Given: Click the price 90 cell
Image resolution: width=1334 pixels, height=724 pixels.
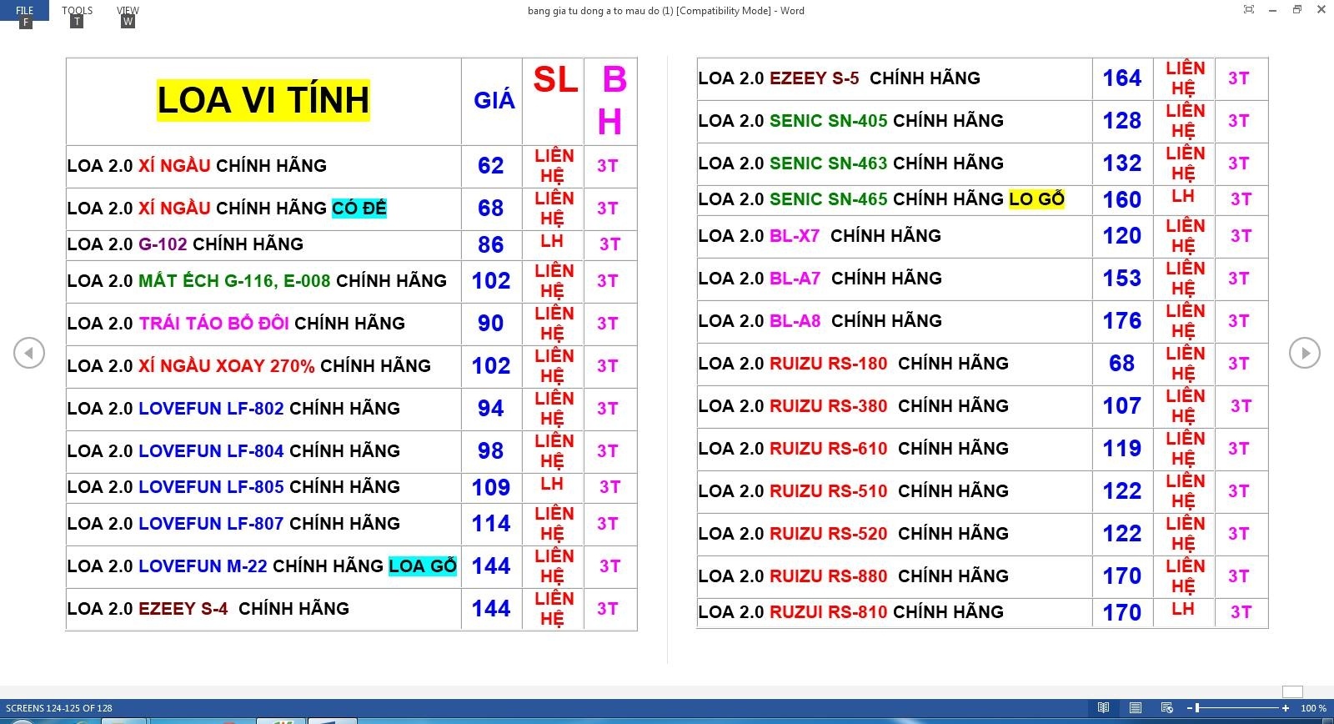Looking at the screenshot, I should [491, 323].
